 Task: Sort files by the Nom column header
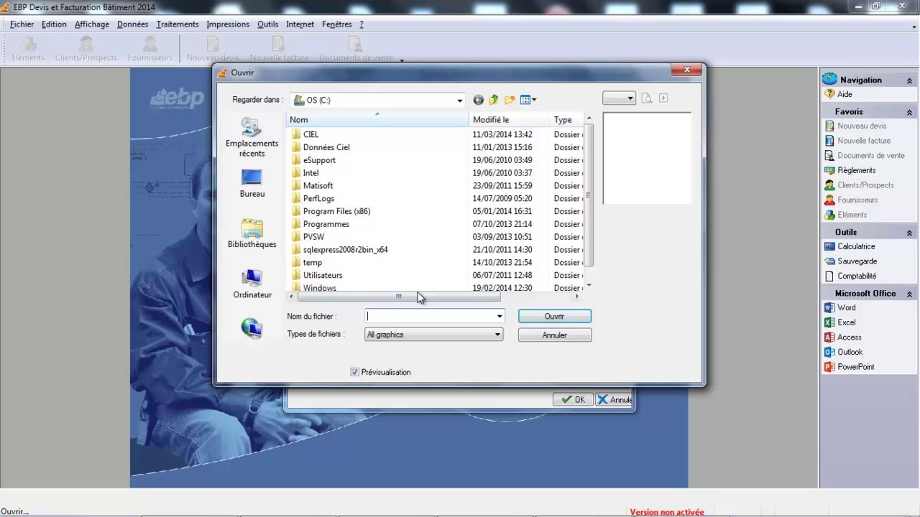[377, 120]
